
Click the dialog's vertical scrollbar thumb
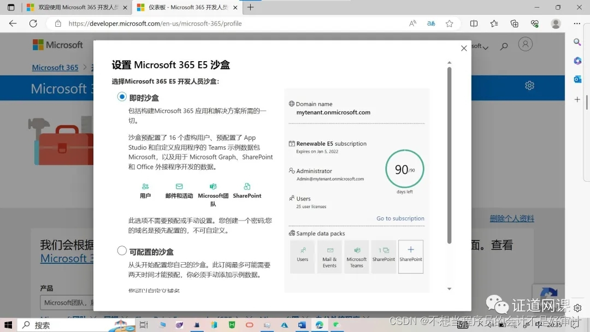click(449, 155)
